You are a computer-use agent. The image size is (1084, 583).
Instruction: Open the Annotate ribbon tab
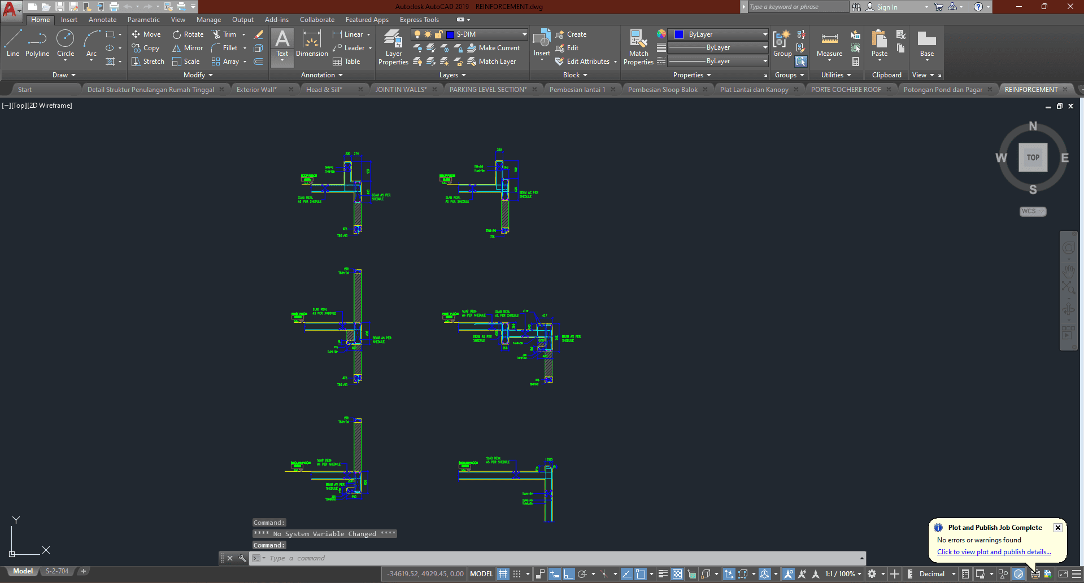[x=102, y=20]
